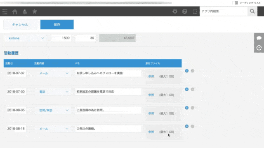
Task: Click the date field 2018-07-07
Action: point(16,73)
